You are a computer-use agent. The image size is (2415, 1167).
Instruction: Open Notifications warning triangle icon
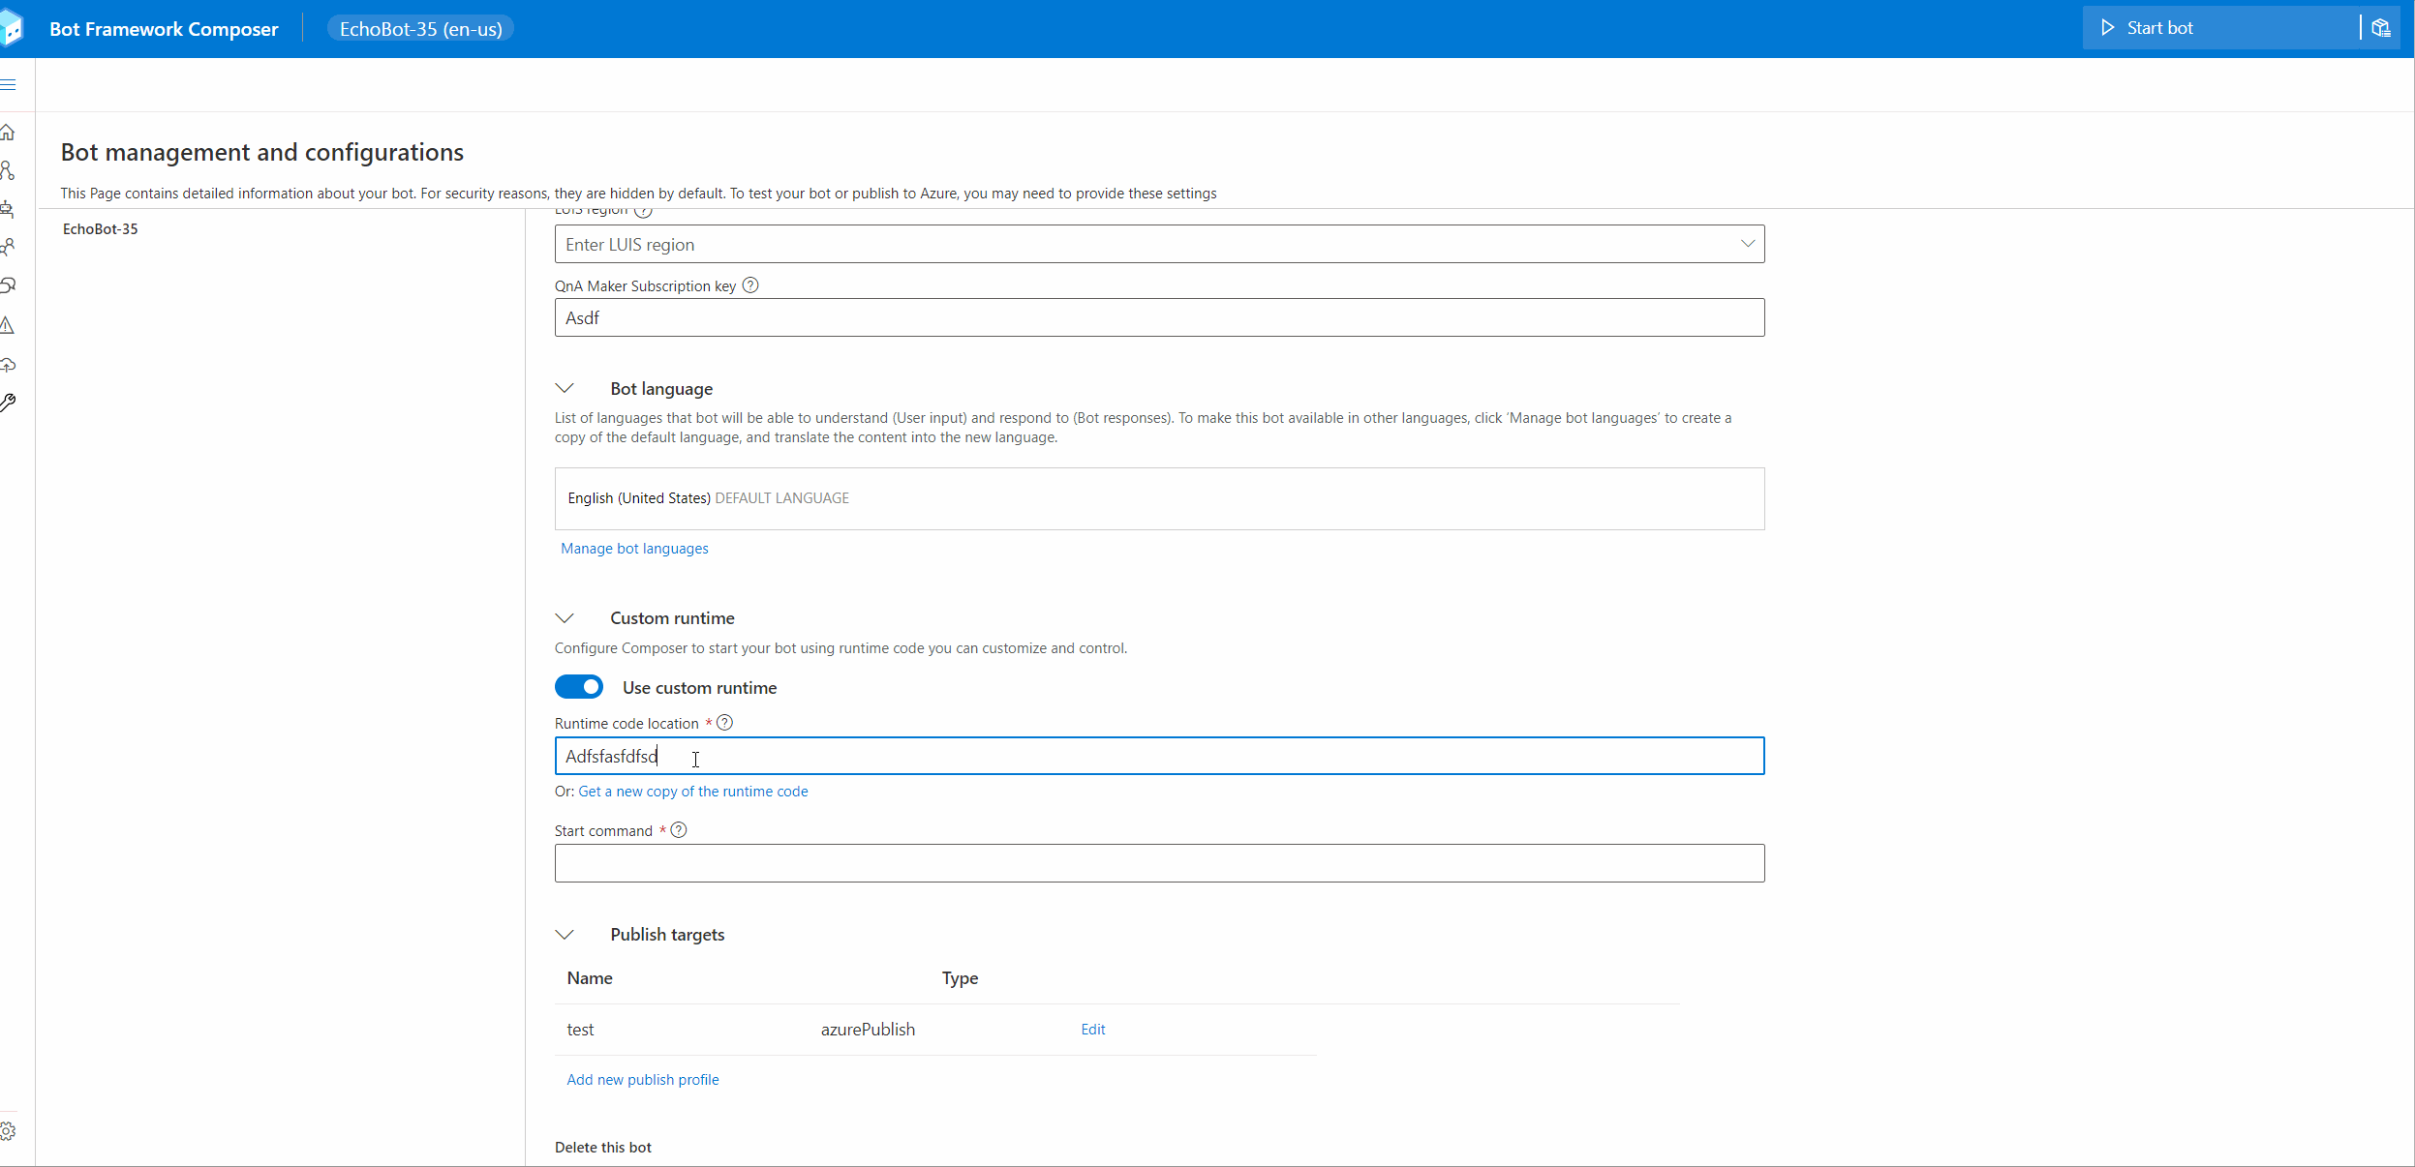click(x=8, y=325)
